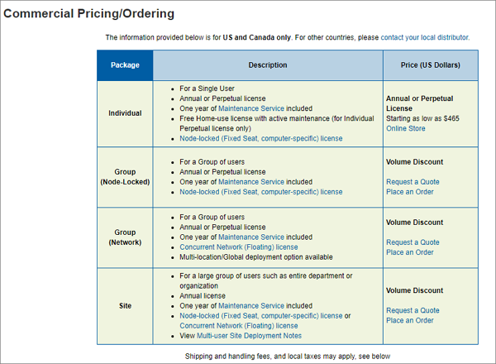This screenshot has height=364, width=496.
Task: Open the contact your local distributor link
Action: click(x=425, y=37)
